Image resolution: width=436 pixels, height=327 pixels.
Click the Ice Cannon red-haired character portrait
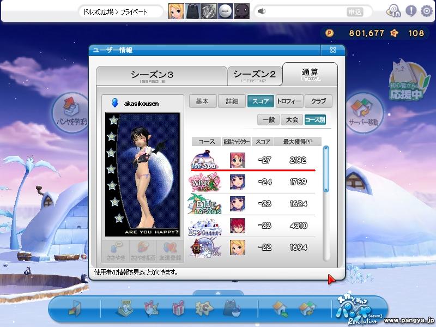click(238, 226)
